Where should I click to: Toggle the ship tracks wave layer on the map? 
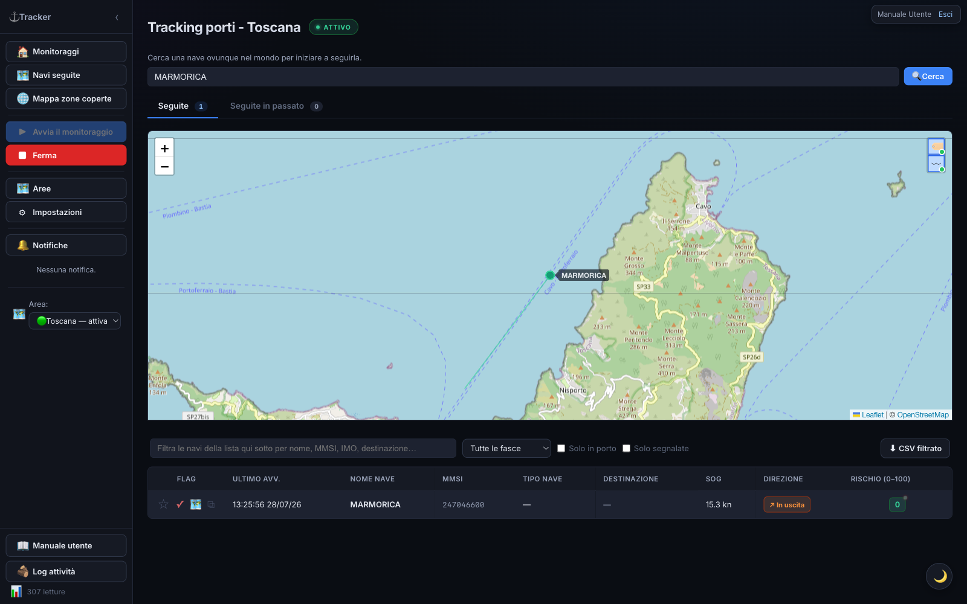(936, 164)
